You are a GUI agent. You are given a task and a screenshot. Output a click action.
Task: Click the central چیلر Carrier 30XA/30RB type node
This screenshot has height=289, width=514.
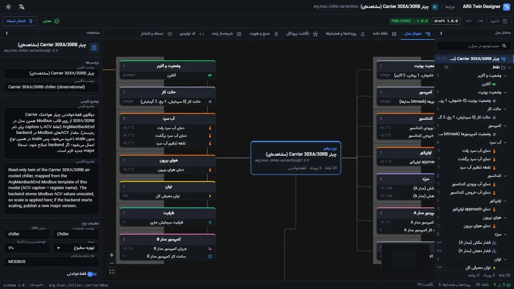click(296, 158)
